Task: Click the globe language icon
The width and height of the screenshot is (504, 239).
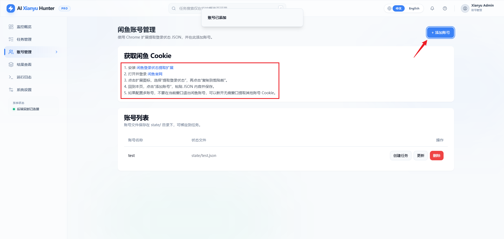Action: (x=389, y=8)
